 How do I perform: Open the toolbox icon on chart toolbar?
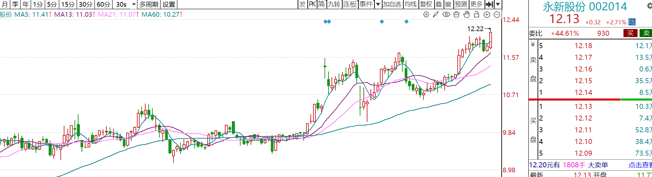click(x=456, y=15)
